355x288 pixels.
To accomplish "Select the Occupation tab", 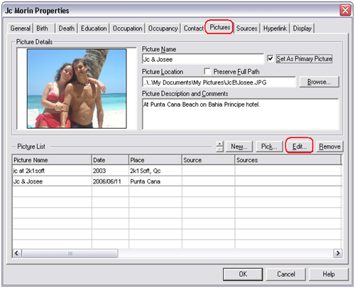I will click(x=127, y=28).
